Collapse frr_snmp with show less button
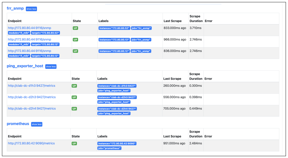 click(x=31, y=9)
